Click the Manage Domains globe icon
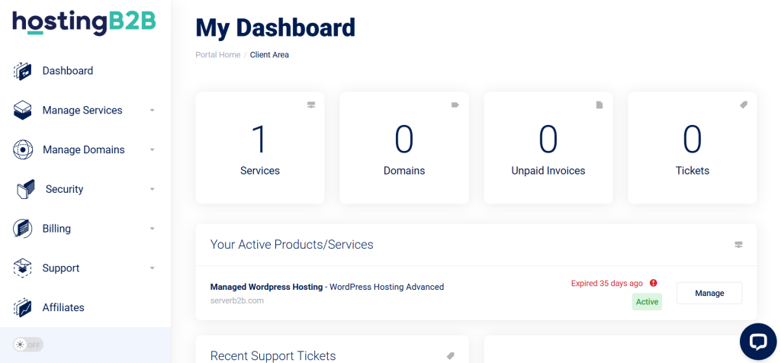Viewport: 781px width, 363px height. point(22,149)
